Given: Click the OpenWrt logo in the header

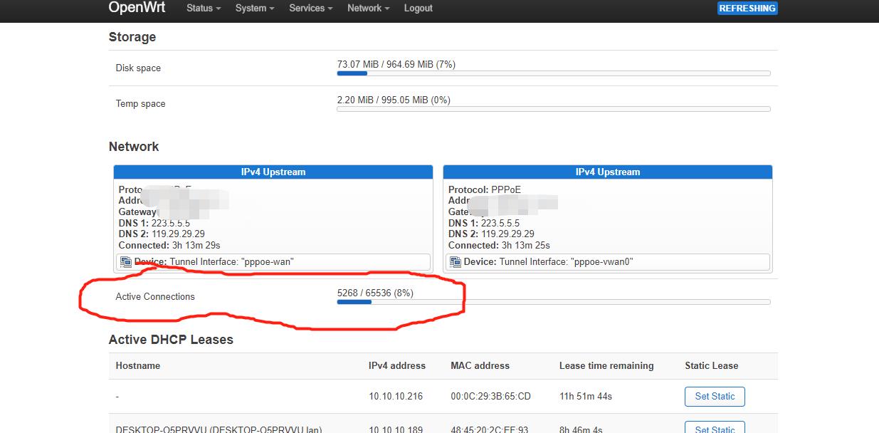Looking at the screenshot, I should tap(136, 8).
